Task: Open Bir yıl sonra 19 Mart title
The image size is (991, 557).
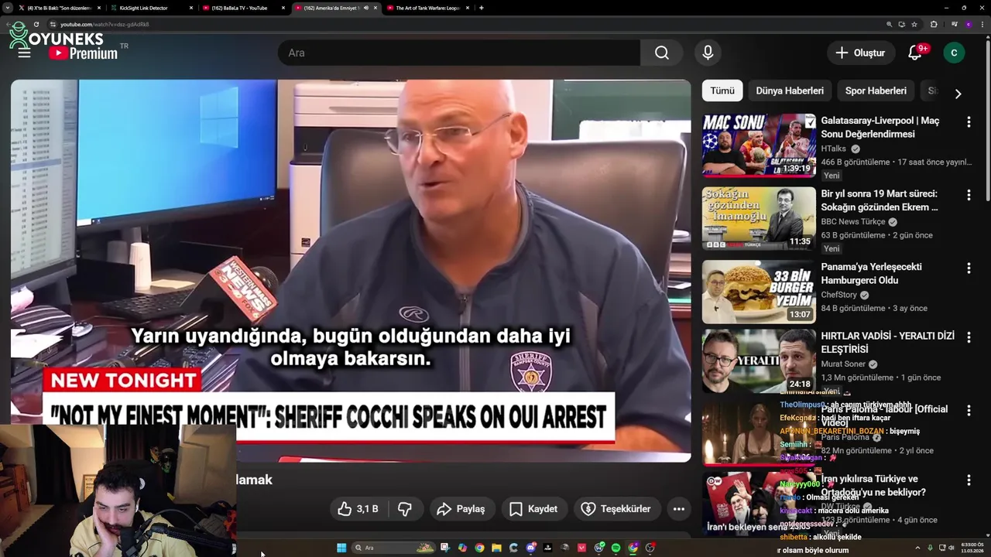Action: coord(880,200)
